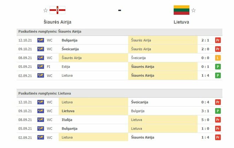Image resolution: width=234 pixels, height=148 pixels.
Task: Click the Lithuania tricolor flag icon
Action: click(x=181, y=10)
